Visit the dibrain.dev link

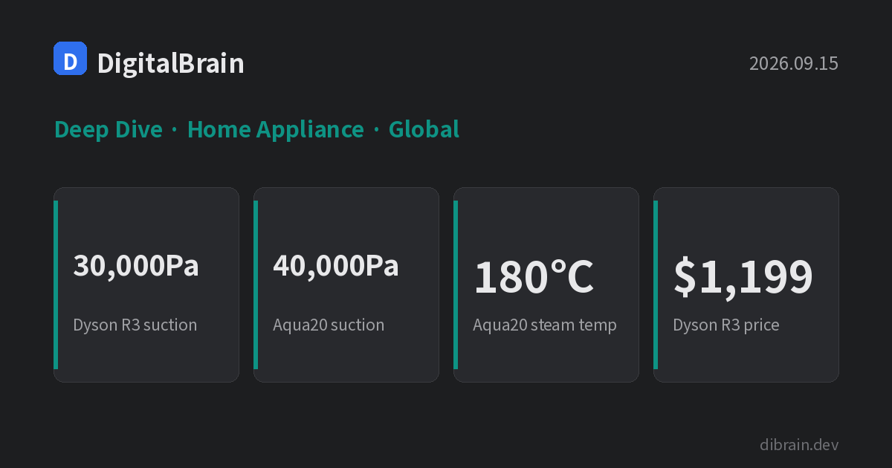point(799,445)
